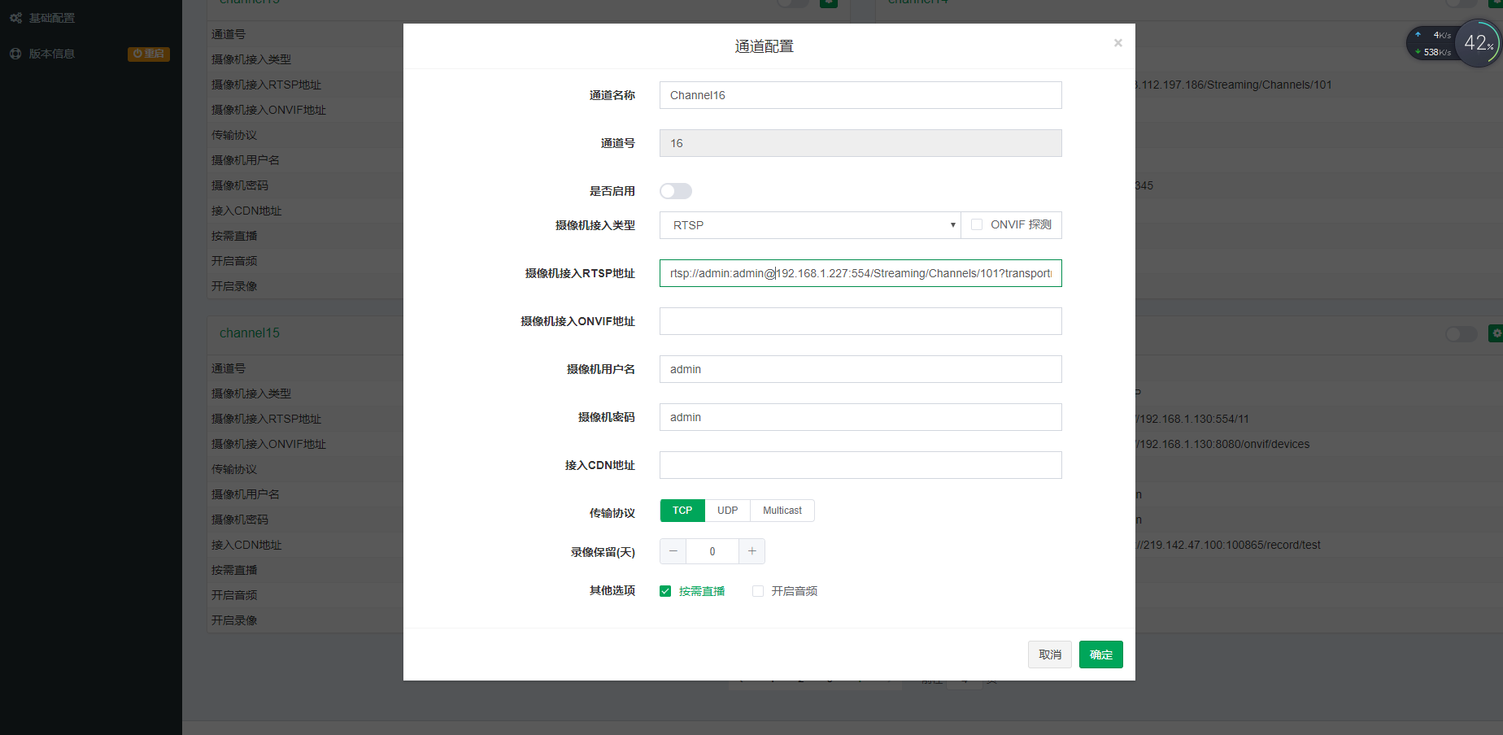The width and height of the screenshot is (1503, 735).
Task: Uncheck the 按需直播 checkbox
Action: [x=665, y=591]
